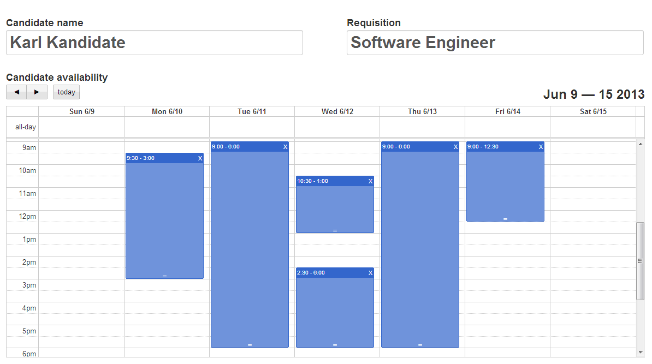Click the today button

pos(66,92)
